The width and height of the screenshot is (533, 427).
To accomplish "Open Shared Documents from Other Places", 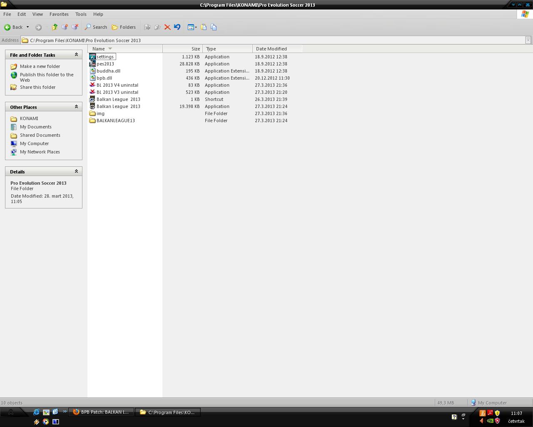I will [x=40, y=135].
